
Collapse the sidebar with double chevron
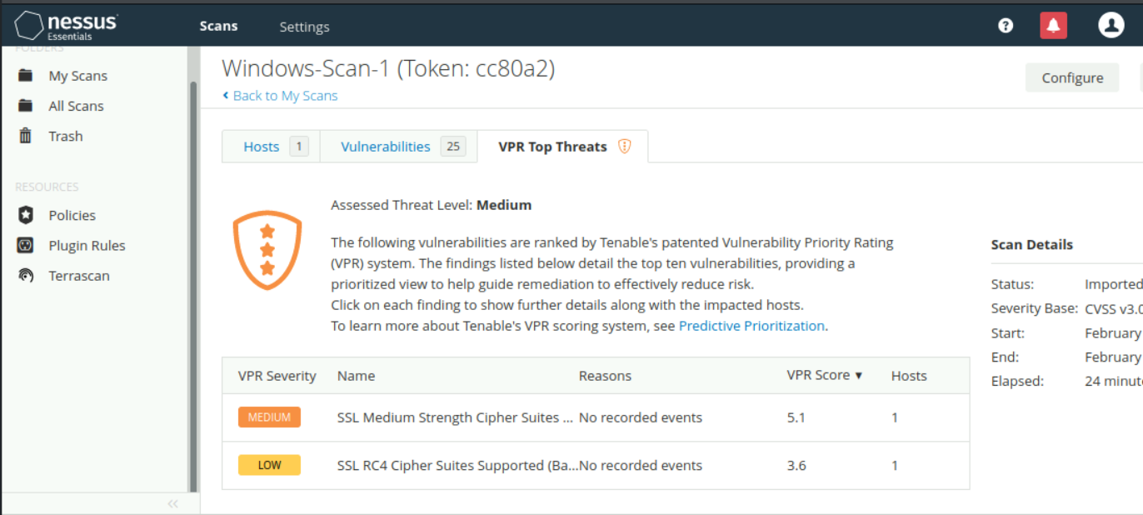coord(173,503)
